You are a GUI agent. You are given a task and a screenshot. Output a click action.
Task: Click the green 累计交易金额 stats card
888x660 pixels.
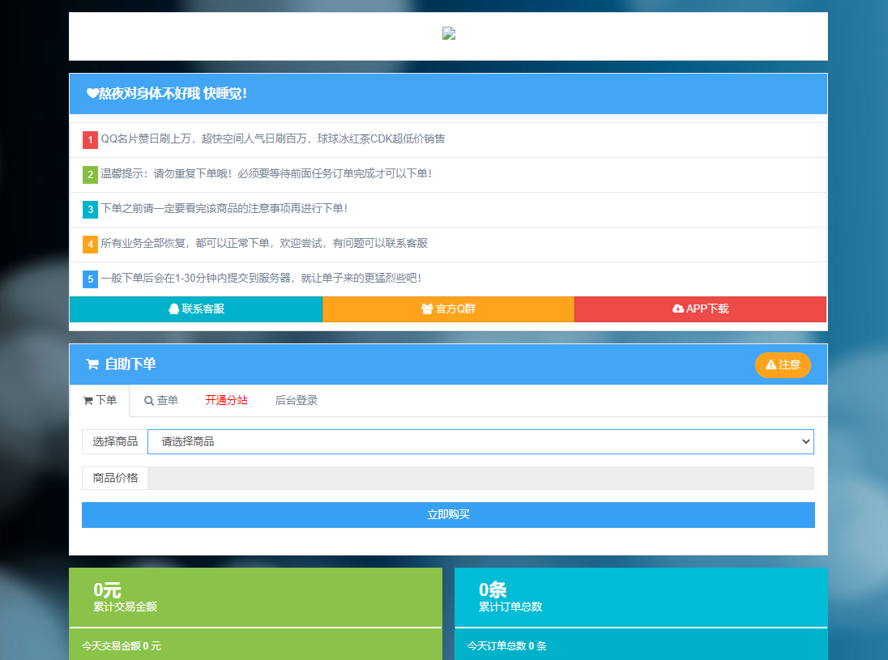click(255, 598)
